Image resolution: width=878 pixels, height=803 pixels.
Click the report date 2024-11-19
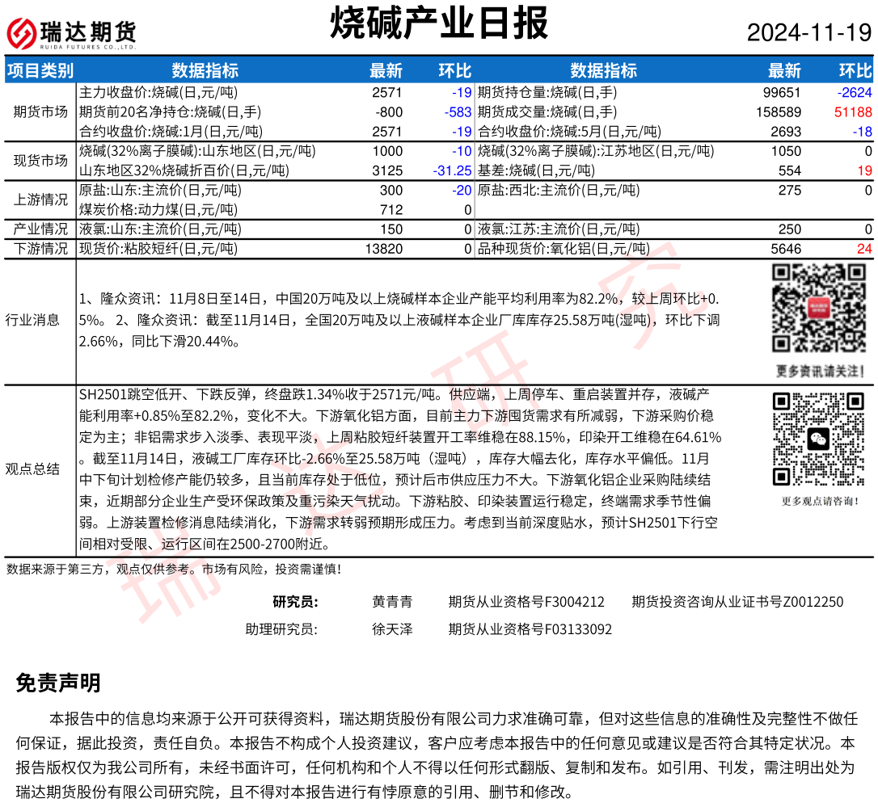(808, 33)
